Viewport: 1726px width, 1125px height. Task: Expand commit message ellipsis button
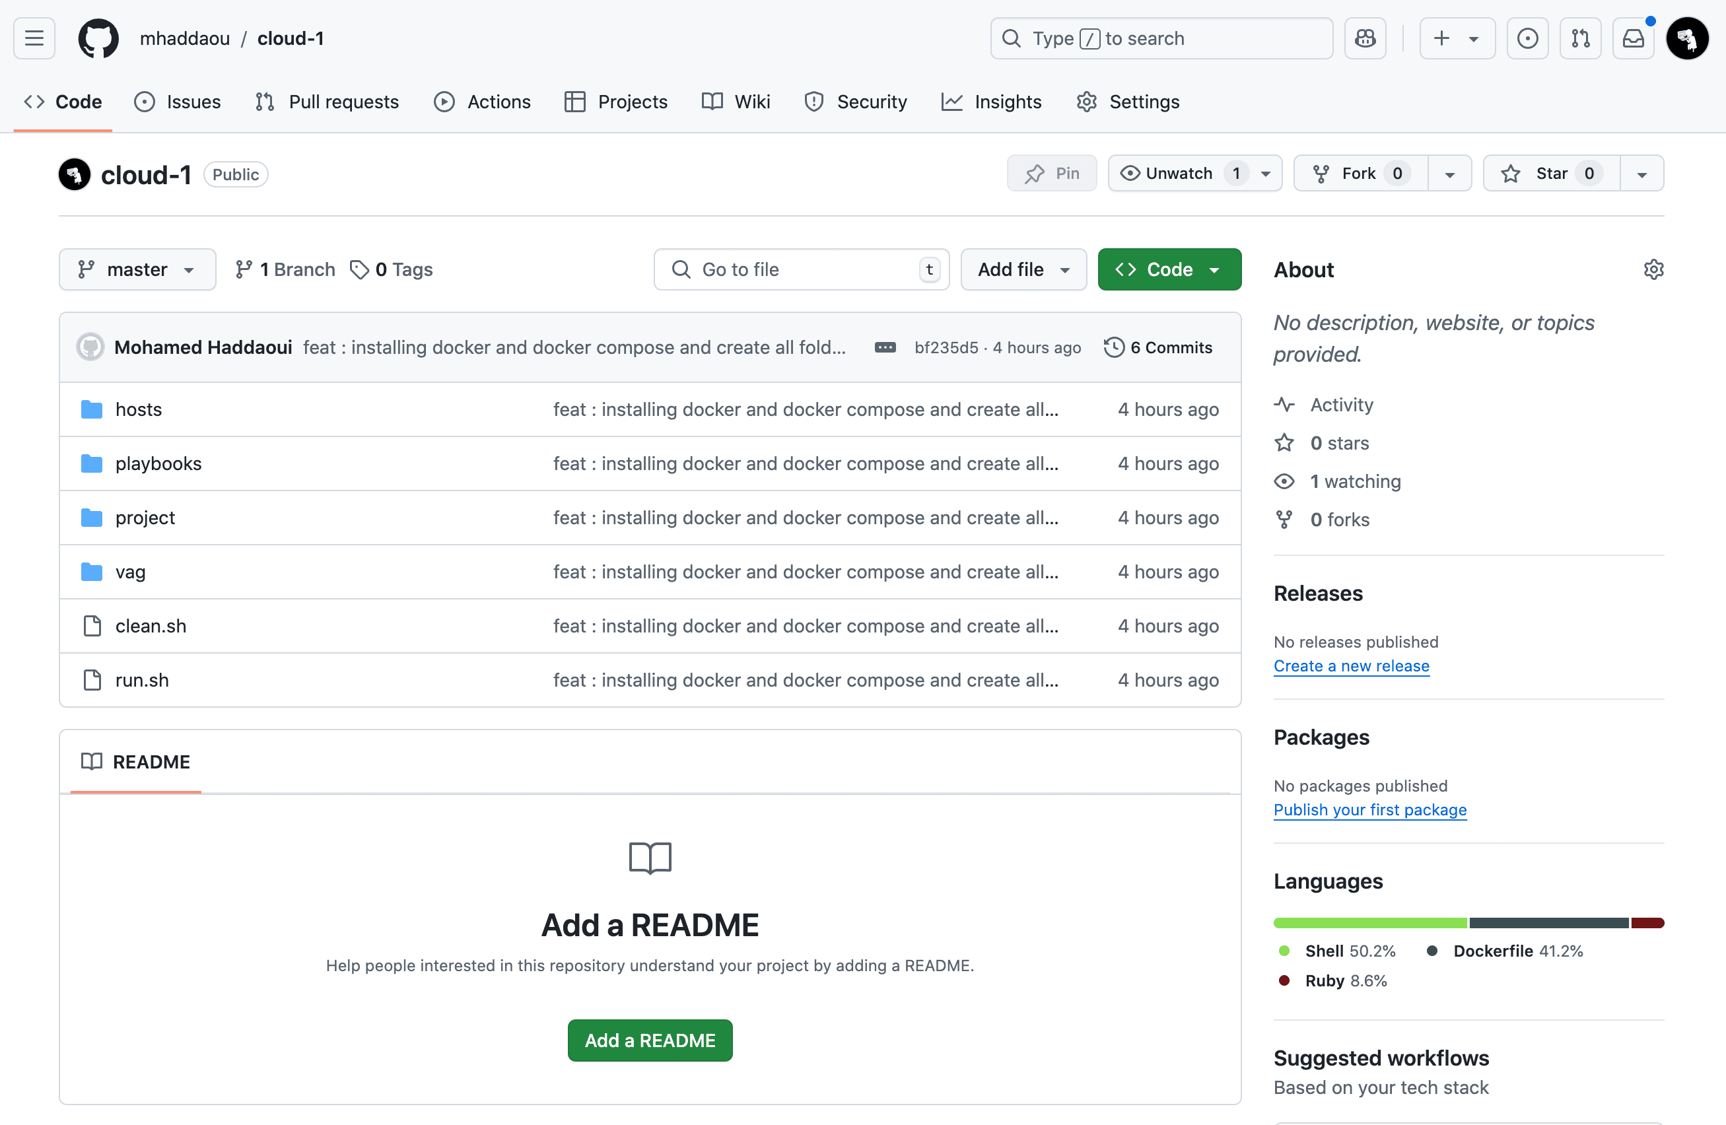(885, 347)
